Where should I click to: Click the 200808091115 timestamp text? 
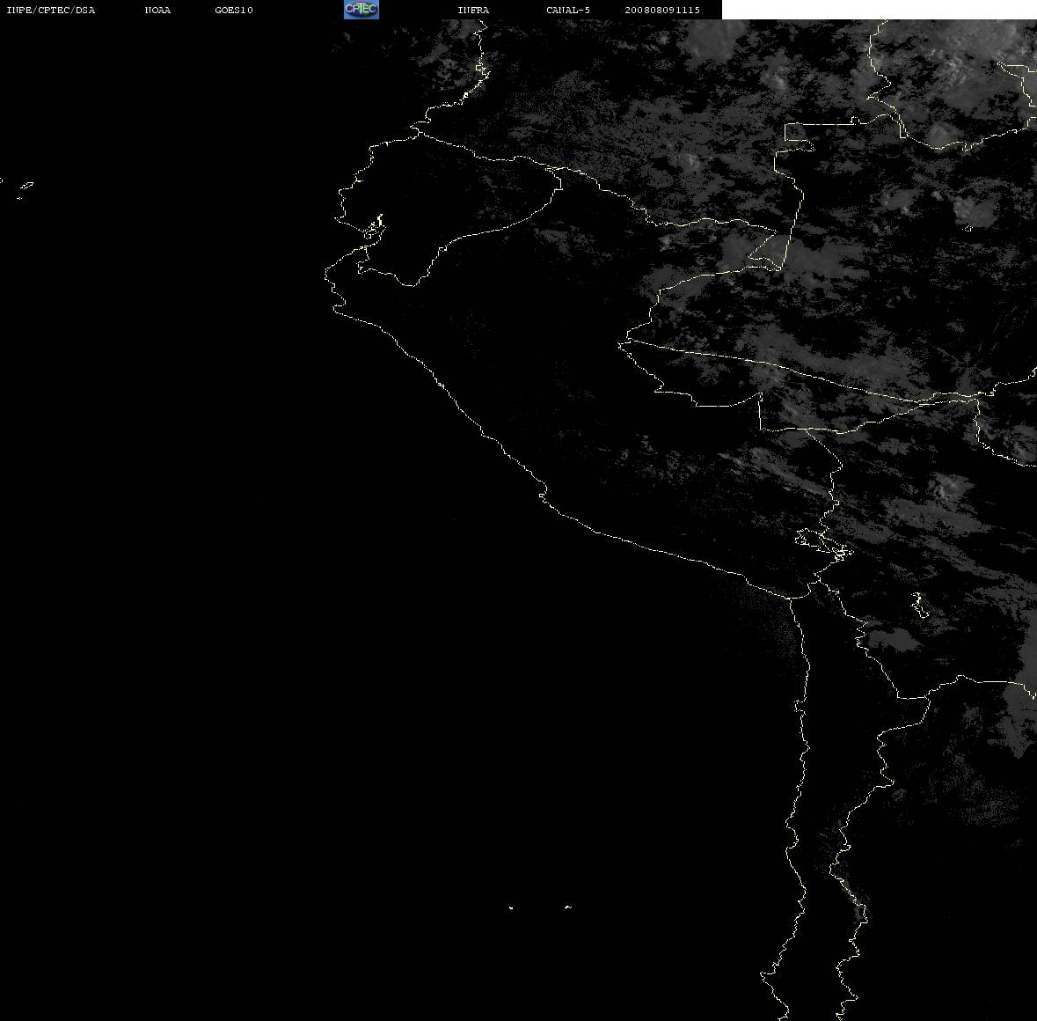click(662, 10)
